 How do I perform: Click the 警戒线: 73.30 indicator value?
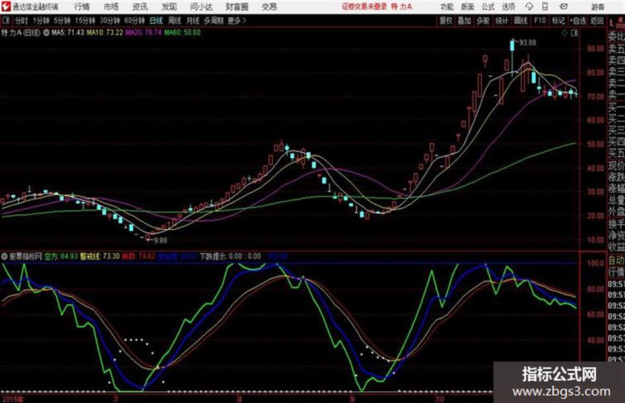tap(100, 256)
